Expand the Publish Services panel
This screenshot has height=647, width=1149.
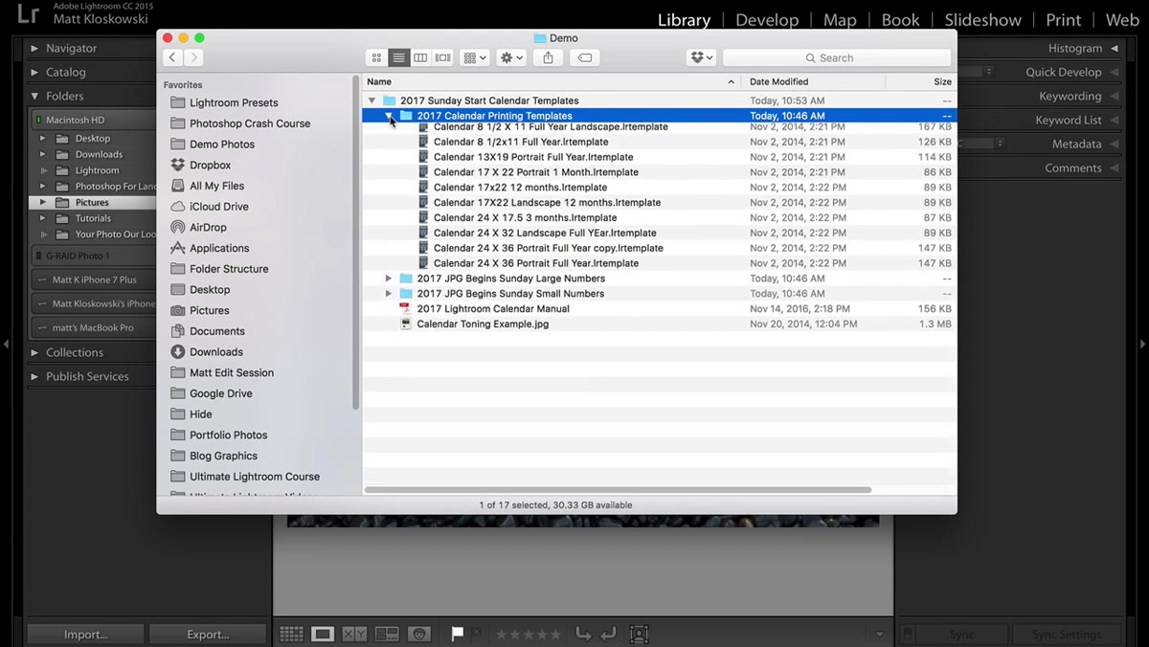35,376
